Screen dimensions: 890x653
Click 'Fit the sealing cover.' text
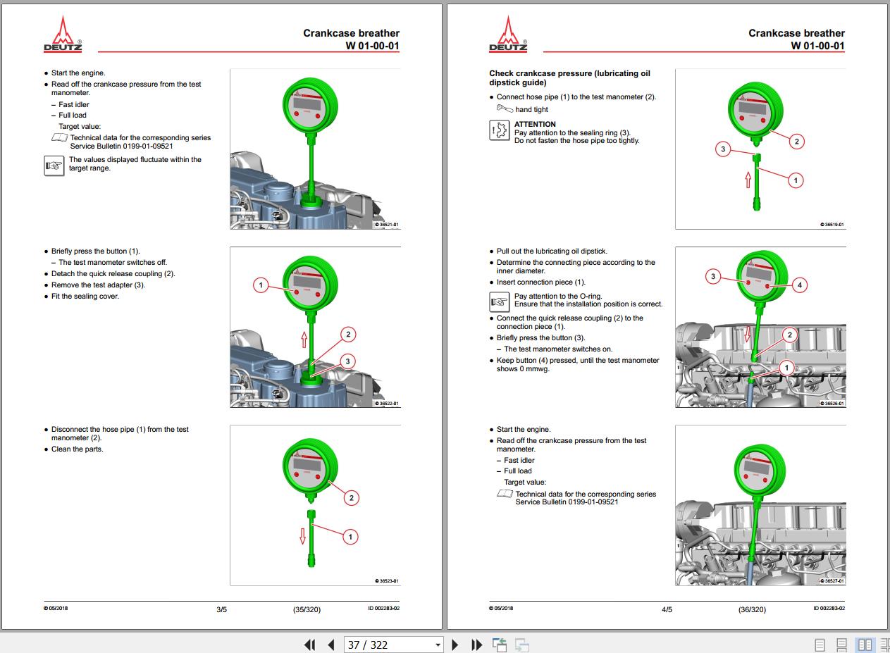click(x=85, y=296)
